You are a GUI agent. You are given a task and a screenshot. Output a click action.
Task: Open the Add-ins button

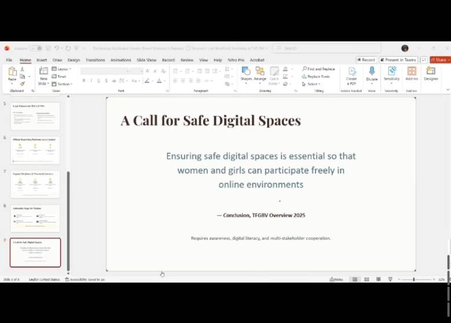point(412,73)
